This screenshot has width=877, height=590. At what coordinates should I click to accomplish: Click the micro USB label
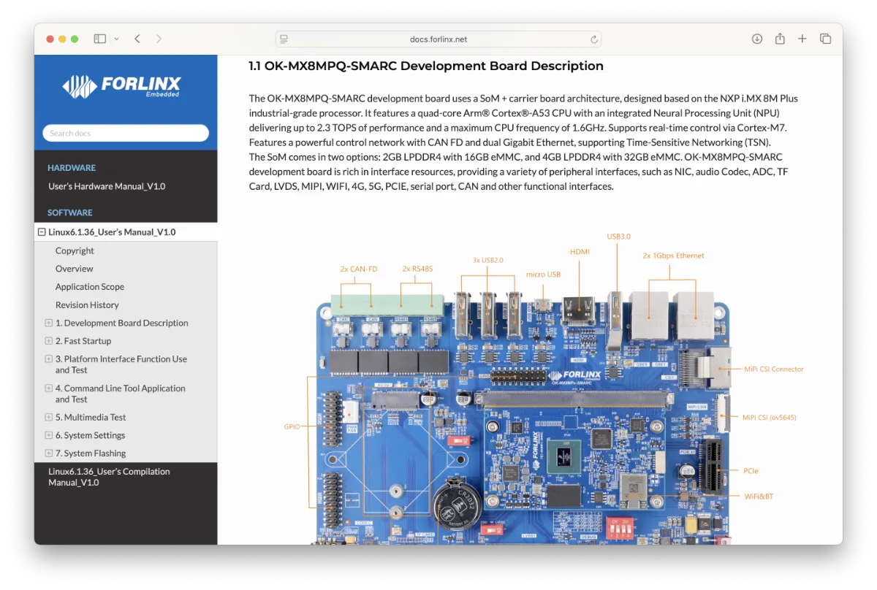click(543, 275)
